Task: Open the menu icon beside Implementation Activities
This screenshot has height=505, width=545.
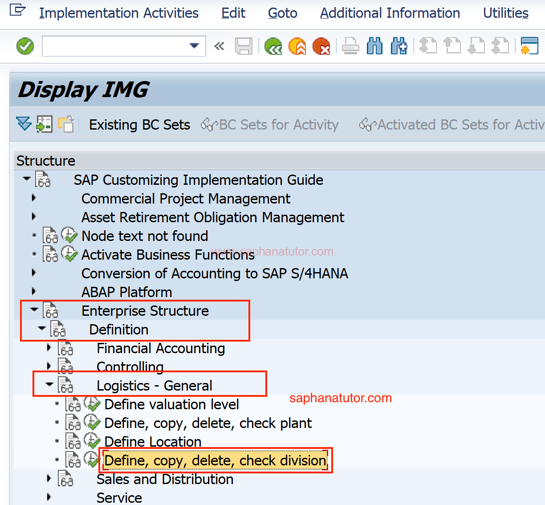Action: click(x=18, y=10)
